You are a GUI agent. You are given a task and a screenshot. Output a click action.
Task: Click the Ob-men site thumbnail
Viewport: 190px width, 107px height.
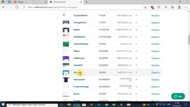(x=66, y=73)
